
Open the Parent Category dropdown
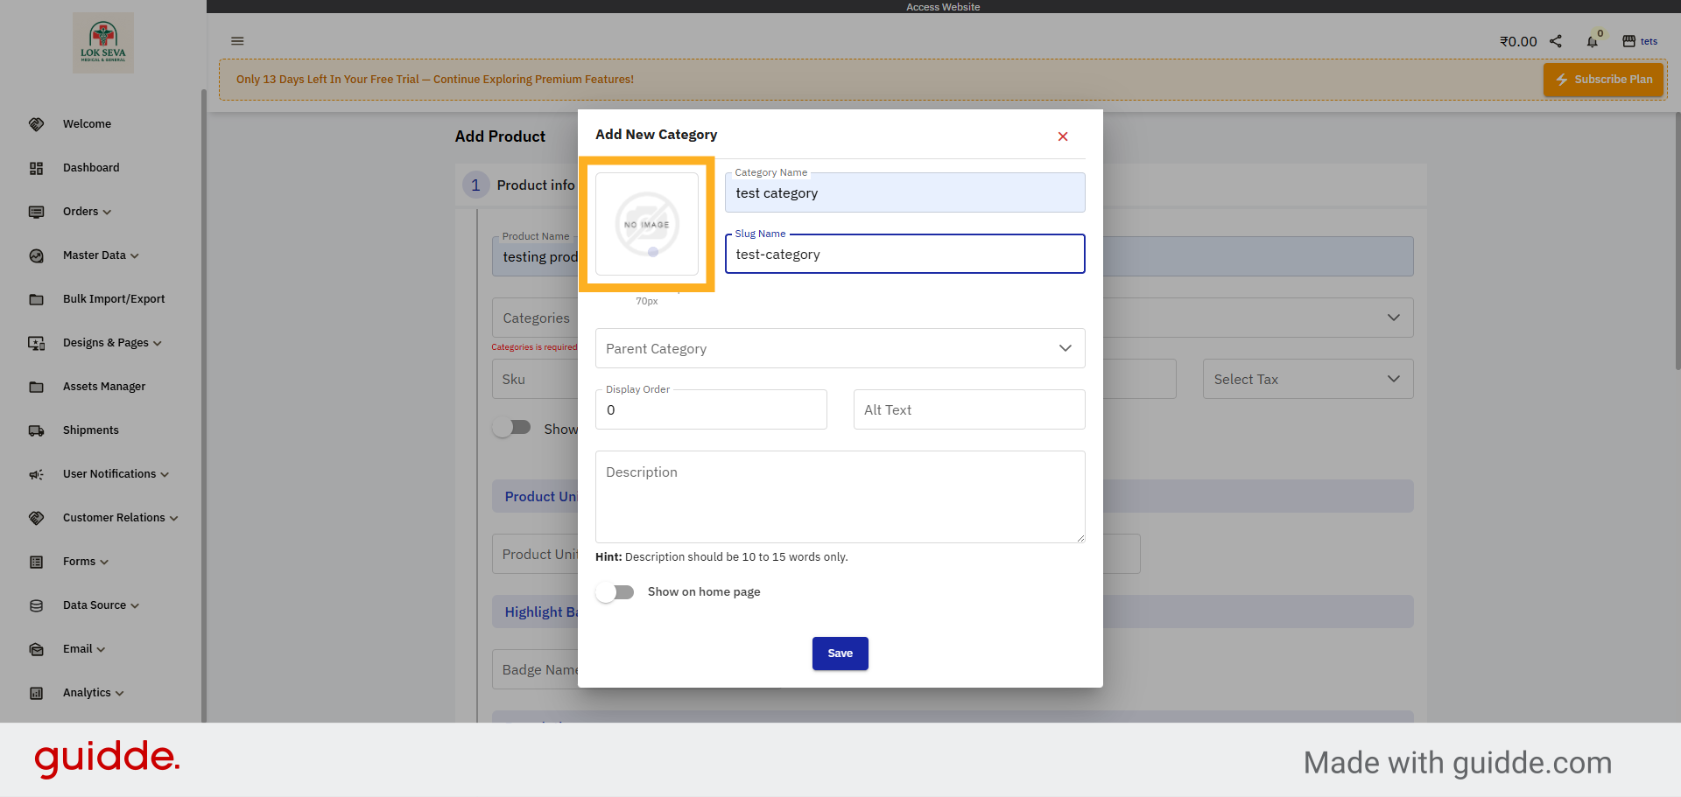(x=840, y=348)
